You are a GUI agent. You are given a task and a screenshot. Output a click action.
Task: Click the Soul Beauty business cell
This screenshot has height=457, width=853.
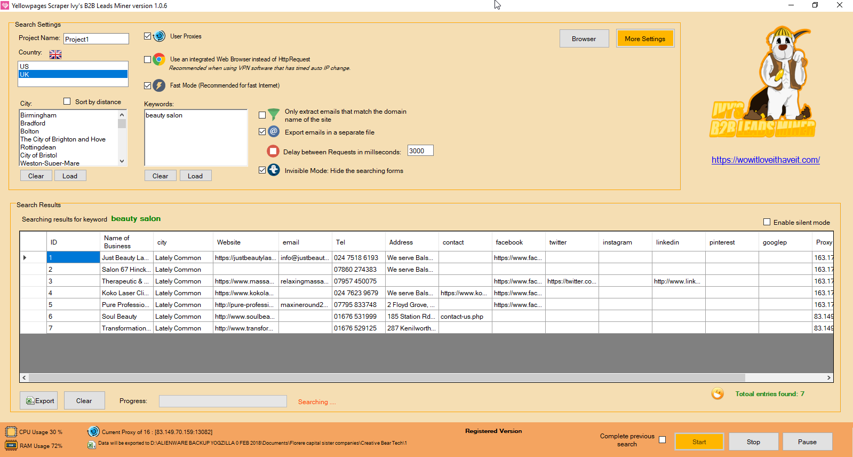[x=126, y=316]
